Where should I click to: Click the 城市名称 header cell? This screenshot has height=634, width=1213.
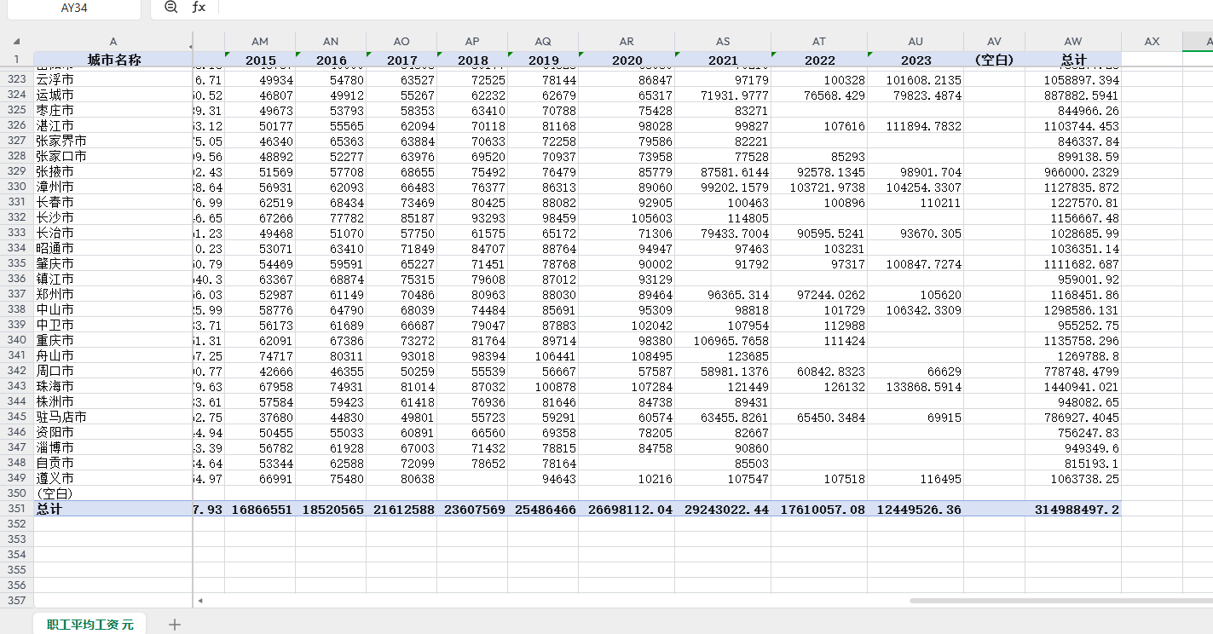[113, 60]
